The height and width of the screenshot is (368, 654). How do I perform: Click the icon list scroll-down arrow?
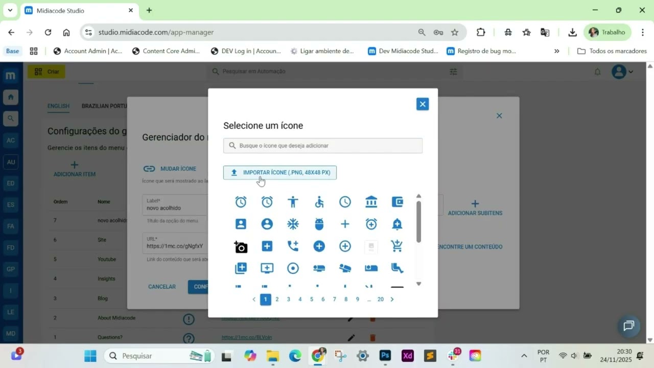418,284
